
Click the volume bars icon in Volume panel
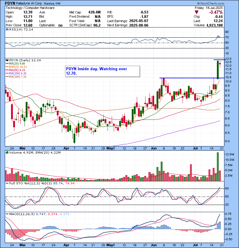(x=7, y=152)
